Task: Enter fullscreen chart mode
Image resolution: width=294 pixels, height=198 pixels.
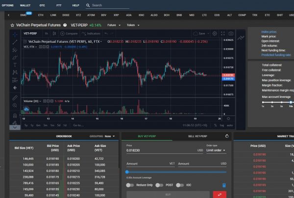Action: tap(223, 33)
